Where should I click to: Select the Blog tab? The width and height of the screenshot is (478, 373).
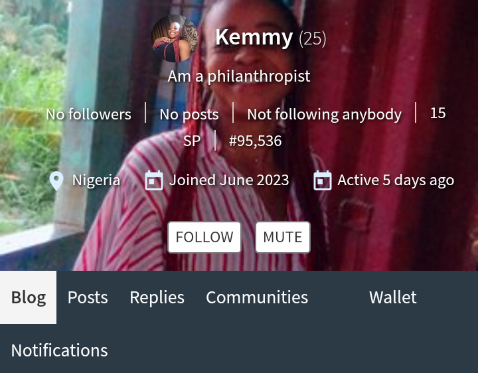29,297
